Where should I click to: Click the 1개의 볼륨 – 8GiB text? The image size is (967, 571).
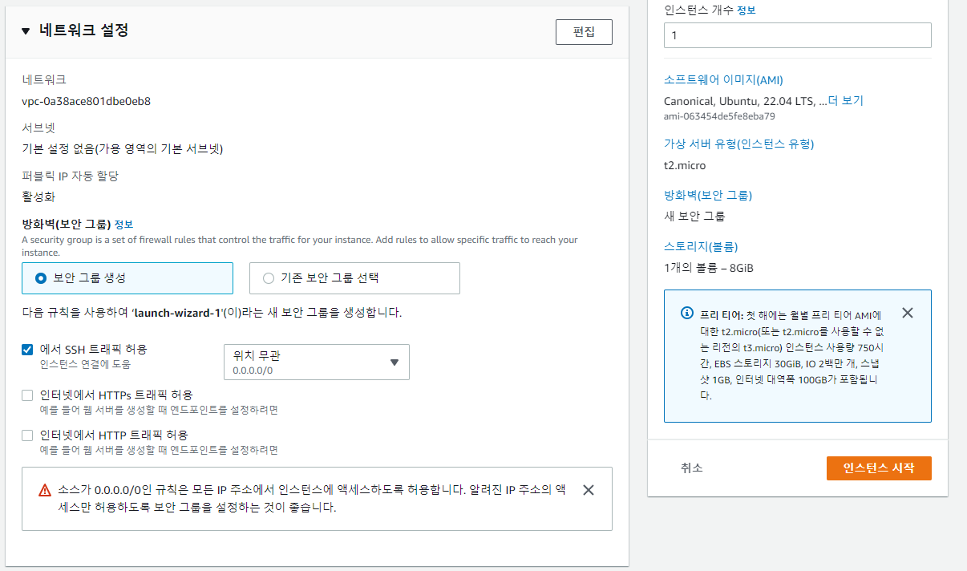pyautogui.click(x=708, y=268)
